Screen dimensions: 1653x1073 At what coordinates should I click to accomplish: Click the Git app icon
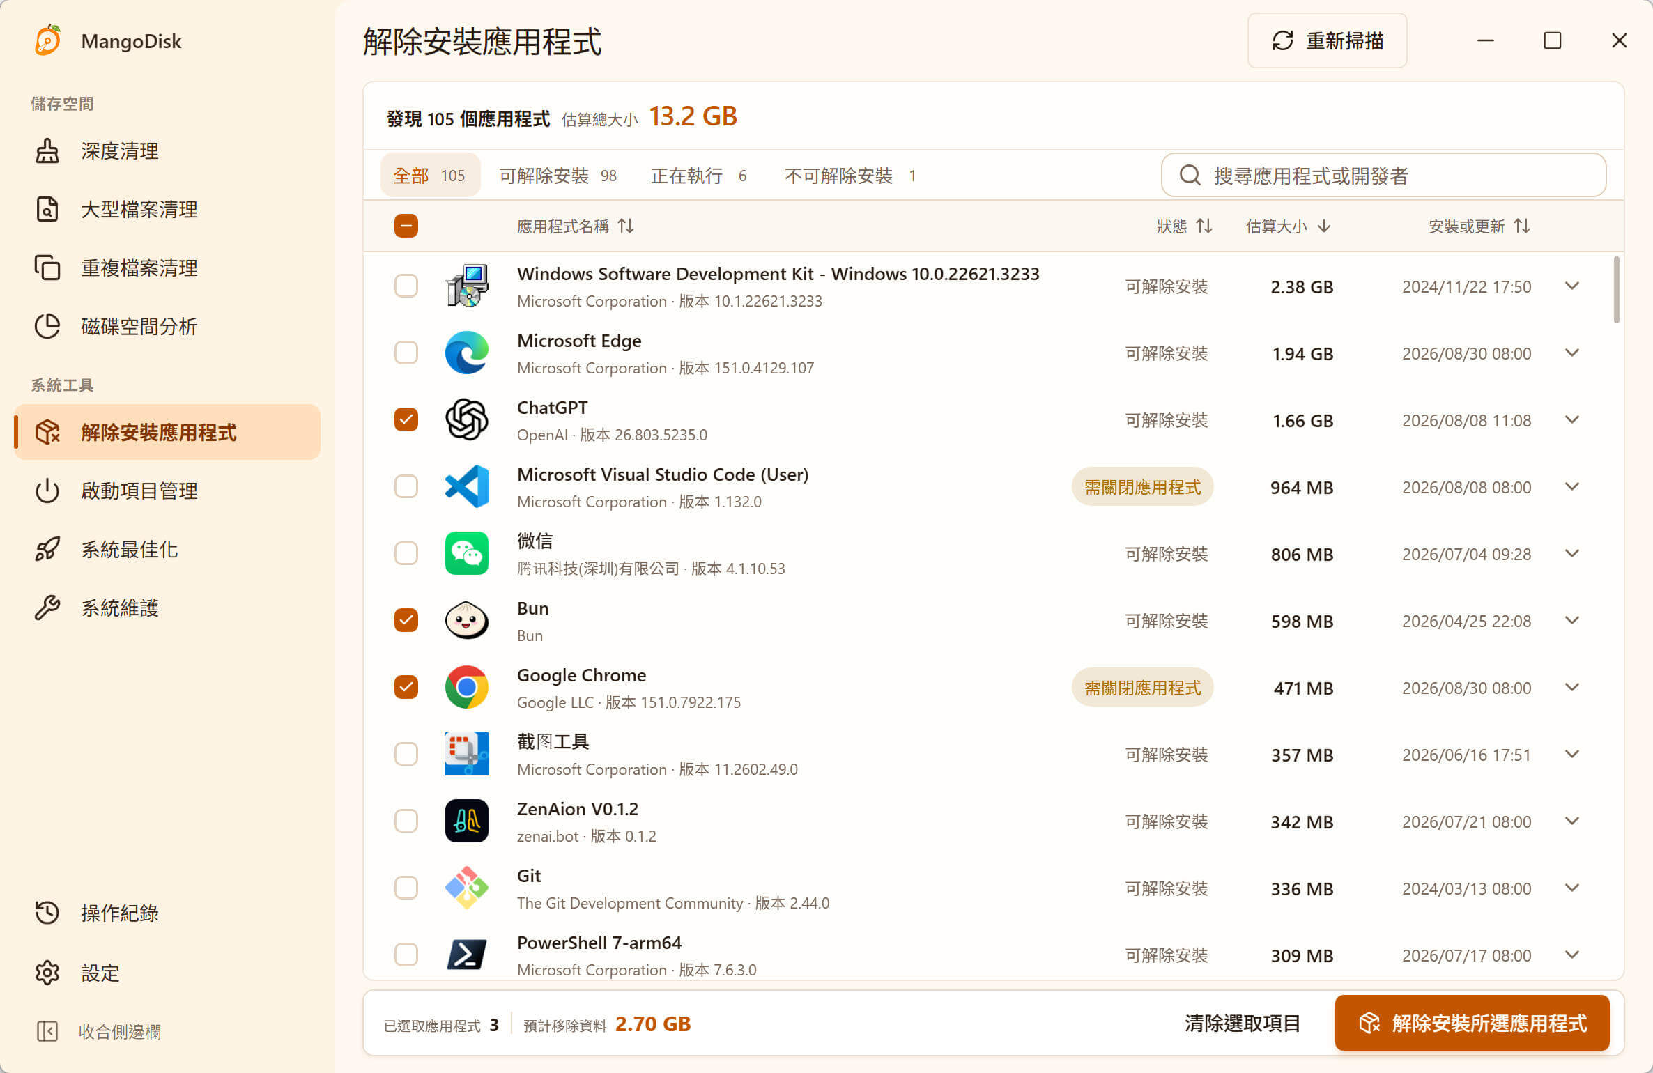tap(467, 888)
